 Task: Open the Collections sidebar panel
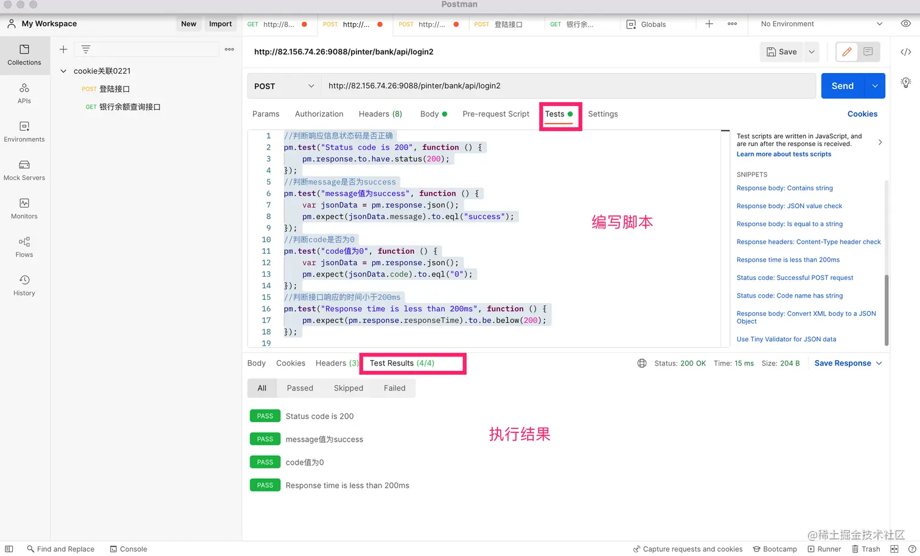[24, 55]
